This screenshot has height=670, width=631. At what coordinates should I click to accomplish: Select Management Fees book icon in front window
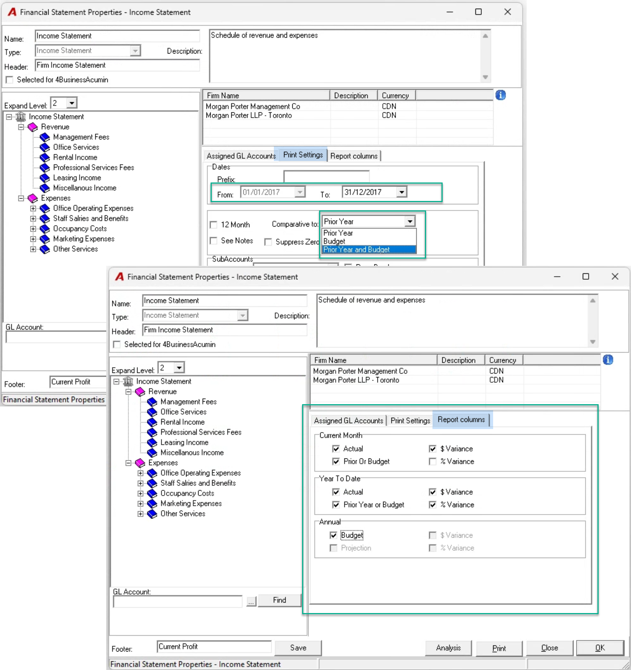coord(152,402)
